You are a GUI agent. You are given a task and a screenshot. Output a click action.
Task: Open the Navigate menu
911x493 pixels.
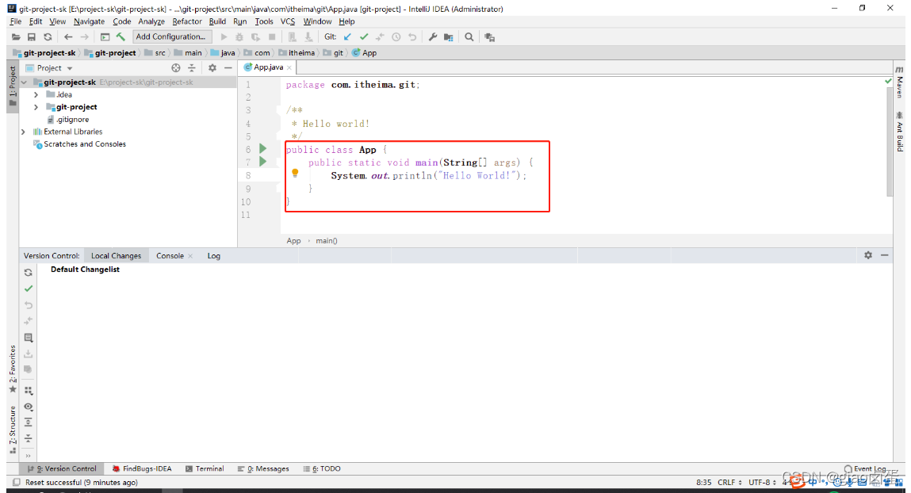(x=90, y=21)
